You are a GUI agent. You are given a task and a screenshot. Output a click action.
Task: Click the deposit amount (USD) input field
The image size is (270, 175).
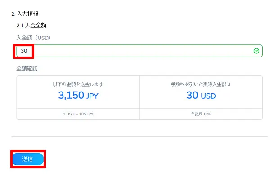point(139,51)
